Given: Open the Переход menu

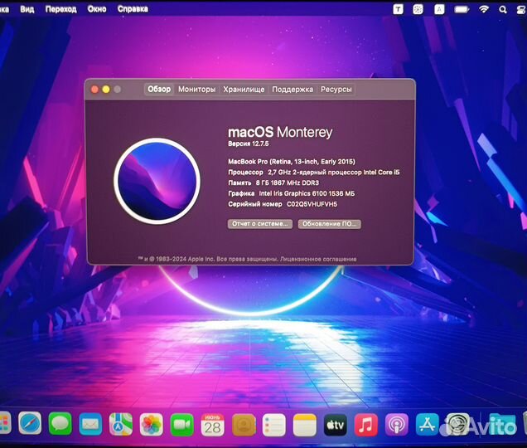Looking at the screenshot, I should 61,9.
